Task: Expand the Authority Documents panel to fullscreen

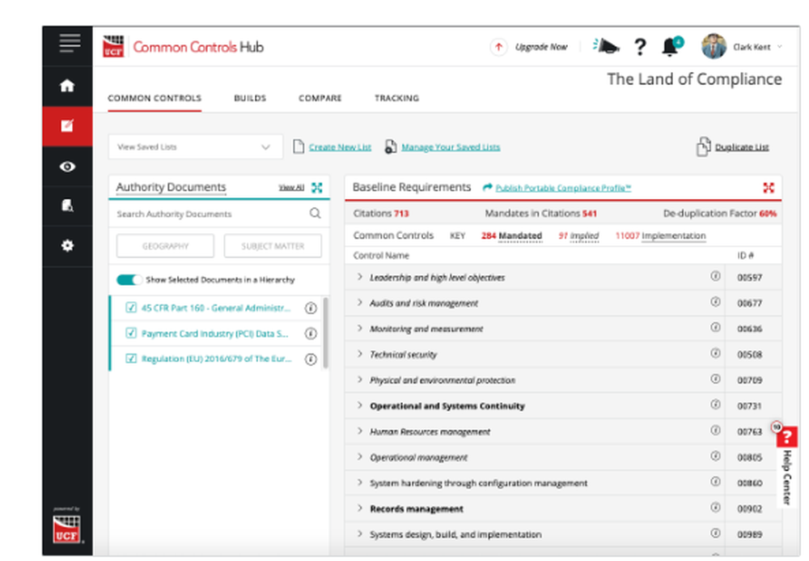Action: point(317,188)
